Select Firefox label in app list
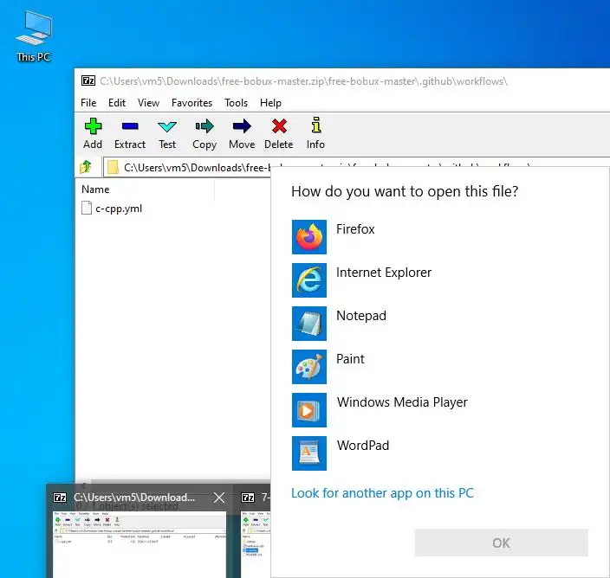Screen dimensions: 610x578 point(355,229)
